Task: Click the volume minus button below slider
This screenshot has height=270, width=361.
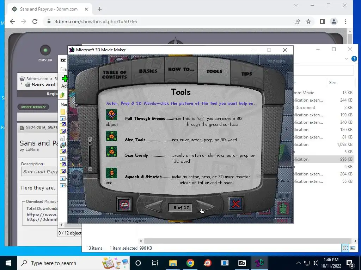Action: [90, 169]
